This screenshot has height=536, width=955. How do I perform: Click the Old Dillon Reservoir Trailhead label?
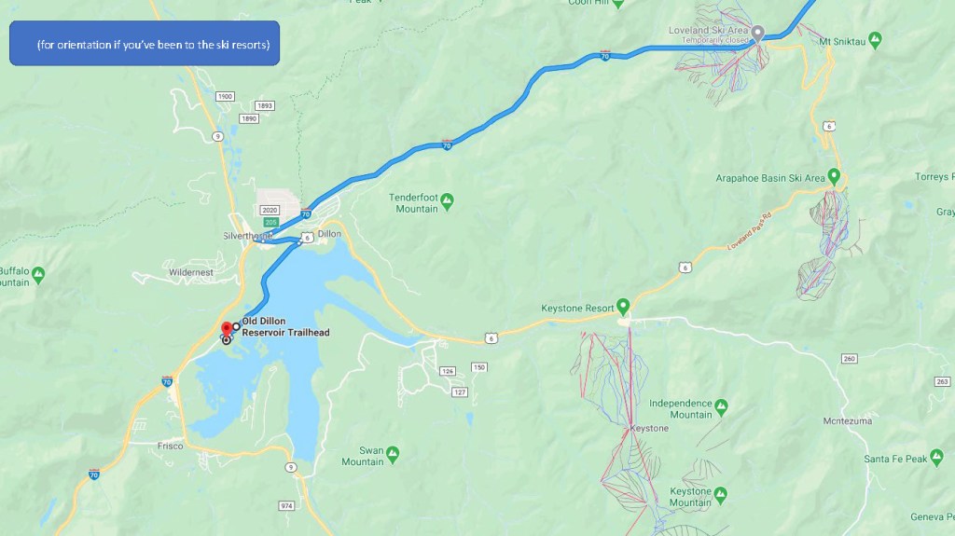click(285, 326)
